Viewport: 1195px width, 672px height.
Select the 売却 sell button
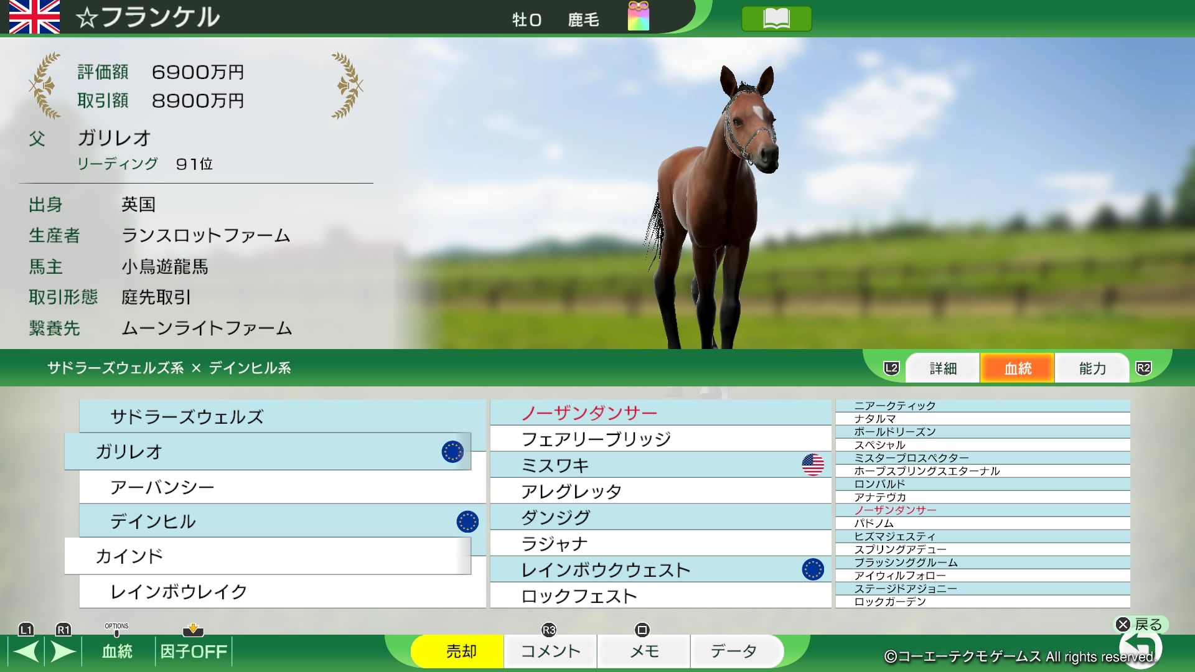pyautogui.click(x=457, y=651)
